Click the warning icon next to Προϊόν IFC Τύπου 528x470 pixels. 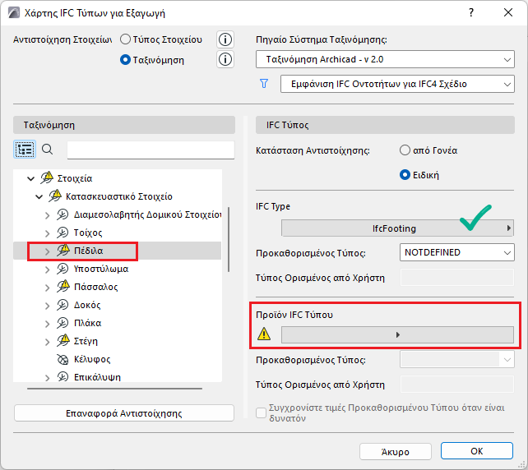click(264, 334)
